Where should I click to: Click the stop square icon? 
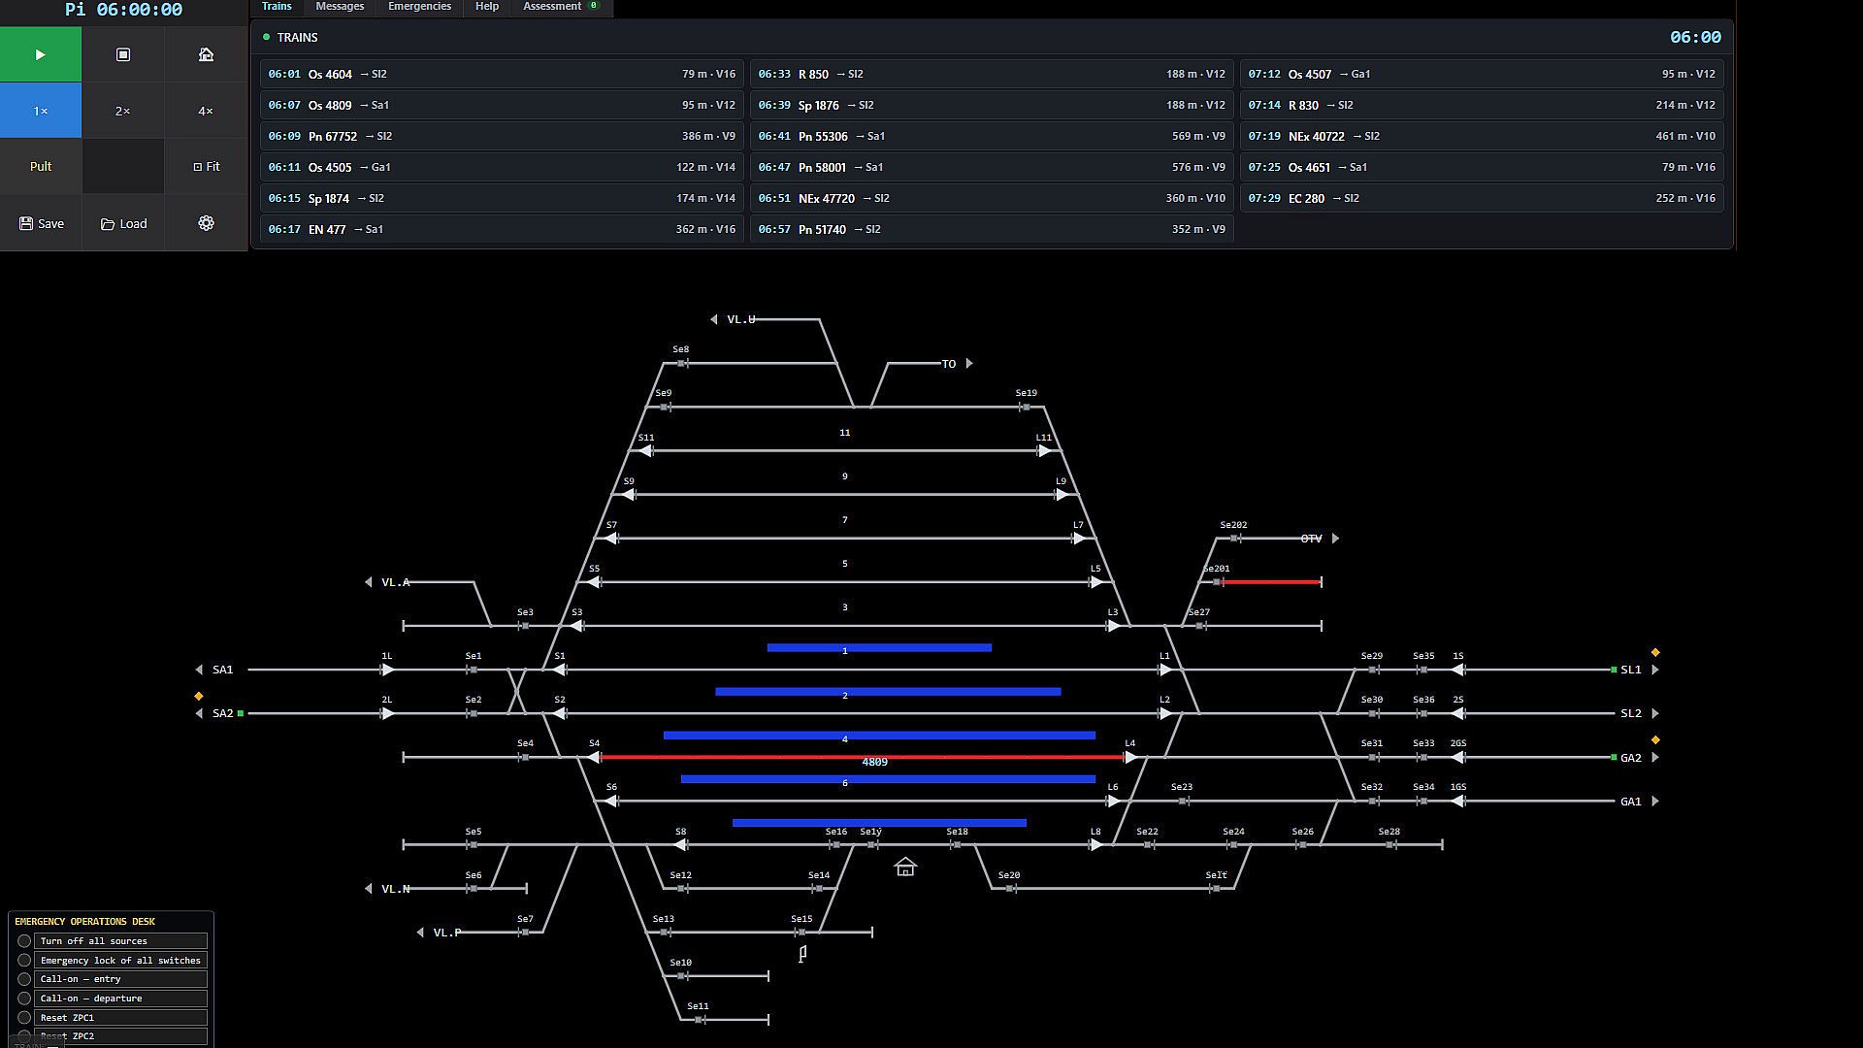[123, 54]
